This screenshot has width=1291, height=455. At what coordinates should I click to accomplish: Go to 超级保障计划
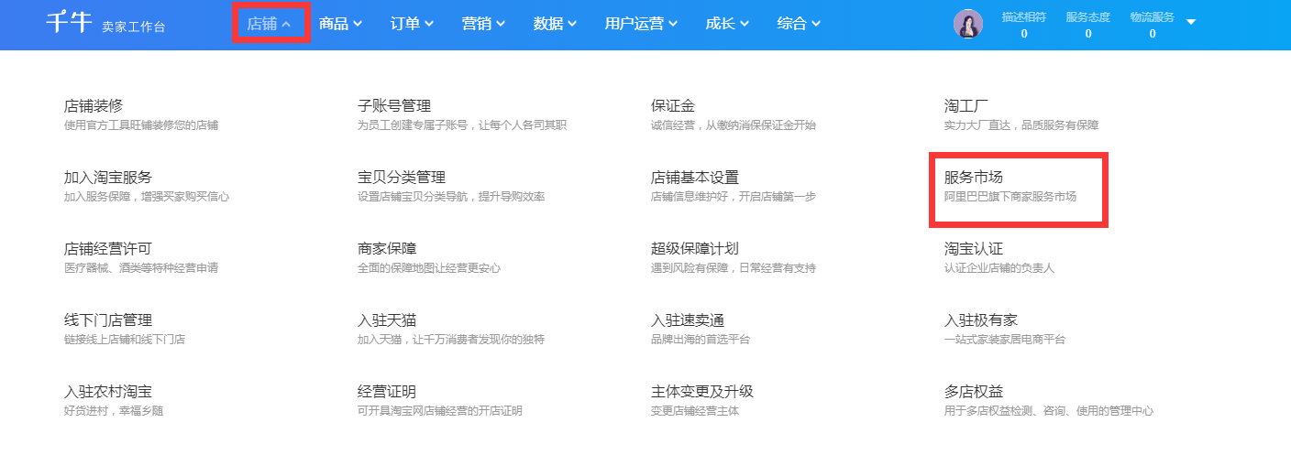pos(695,249)
